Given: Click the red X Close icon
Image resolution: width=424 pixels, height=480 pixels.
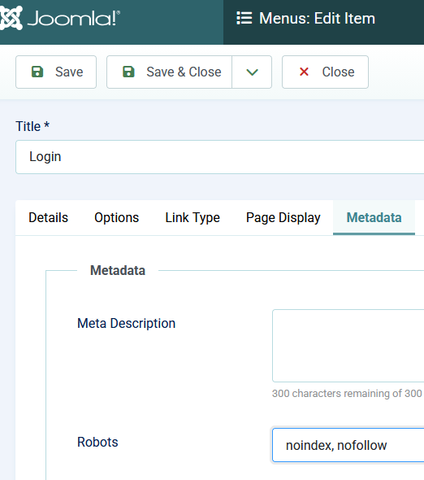Looking at the screenshot, I should click(304, 72).
